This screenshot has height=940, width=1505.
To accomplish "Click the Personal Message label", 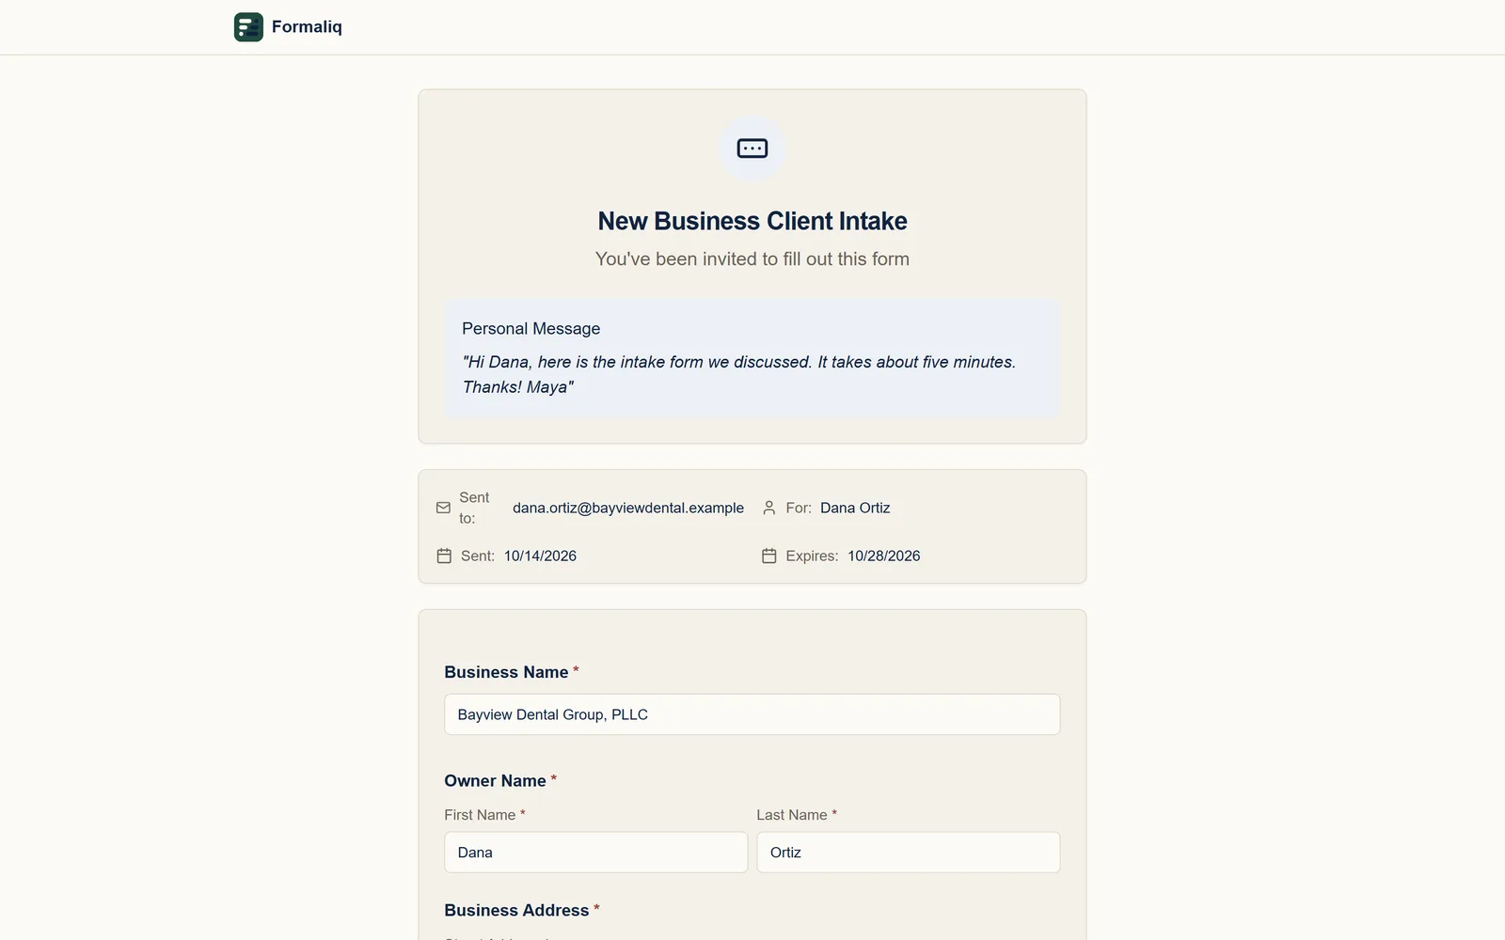I will [x=531, y=328].
